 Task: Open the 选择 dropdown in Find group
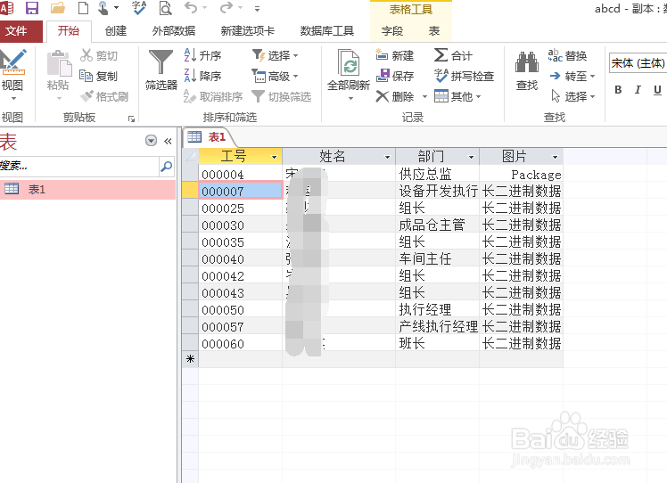point(573,96)
